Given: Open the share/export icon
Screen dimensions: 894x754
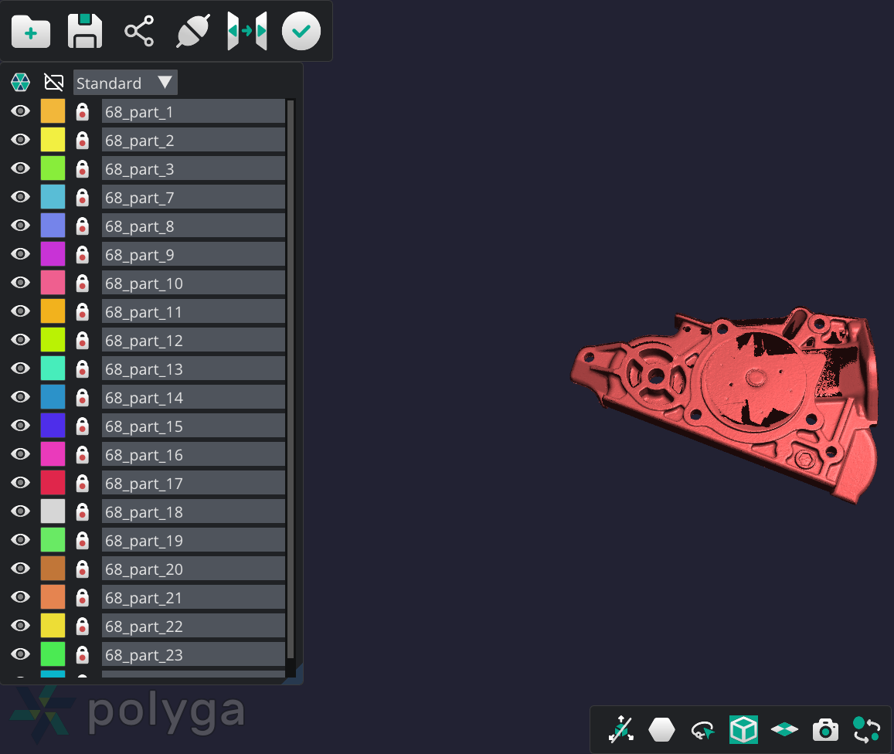Looking at the screenshot, I should click(x=138, y=32).
